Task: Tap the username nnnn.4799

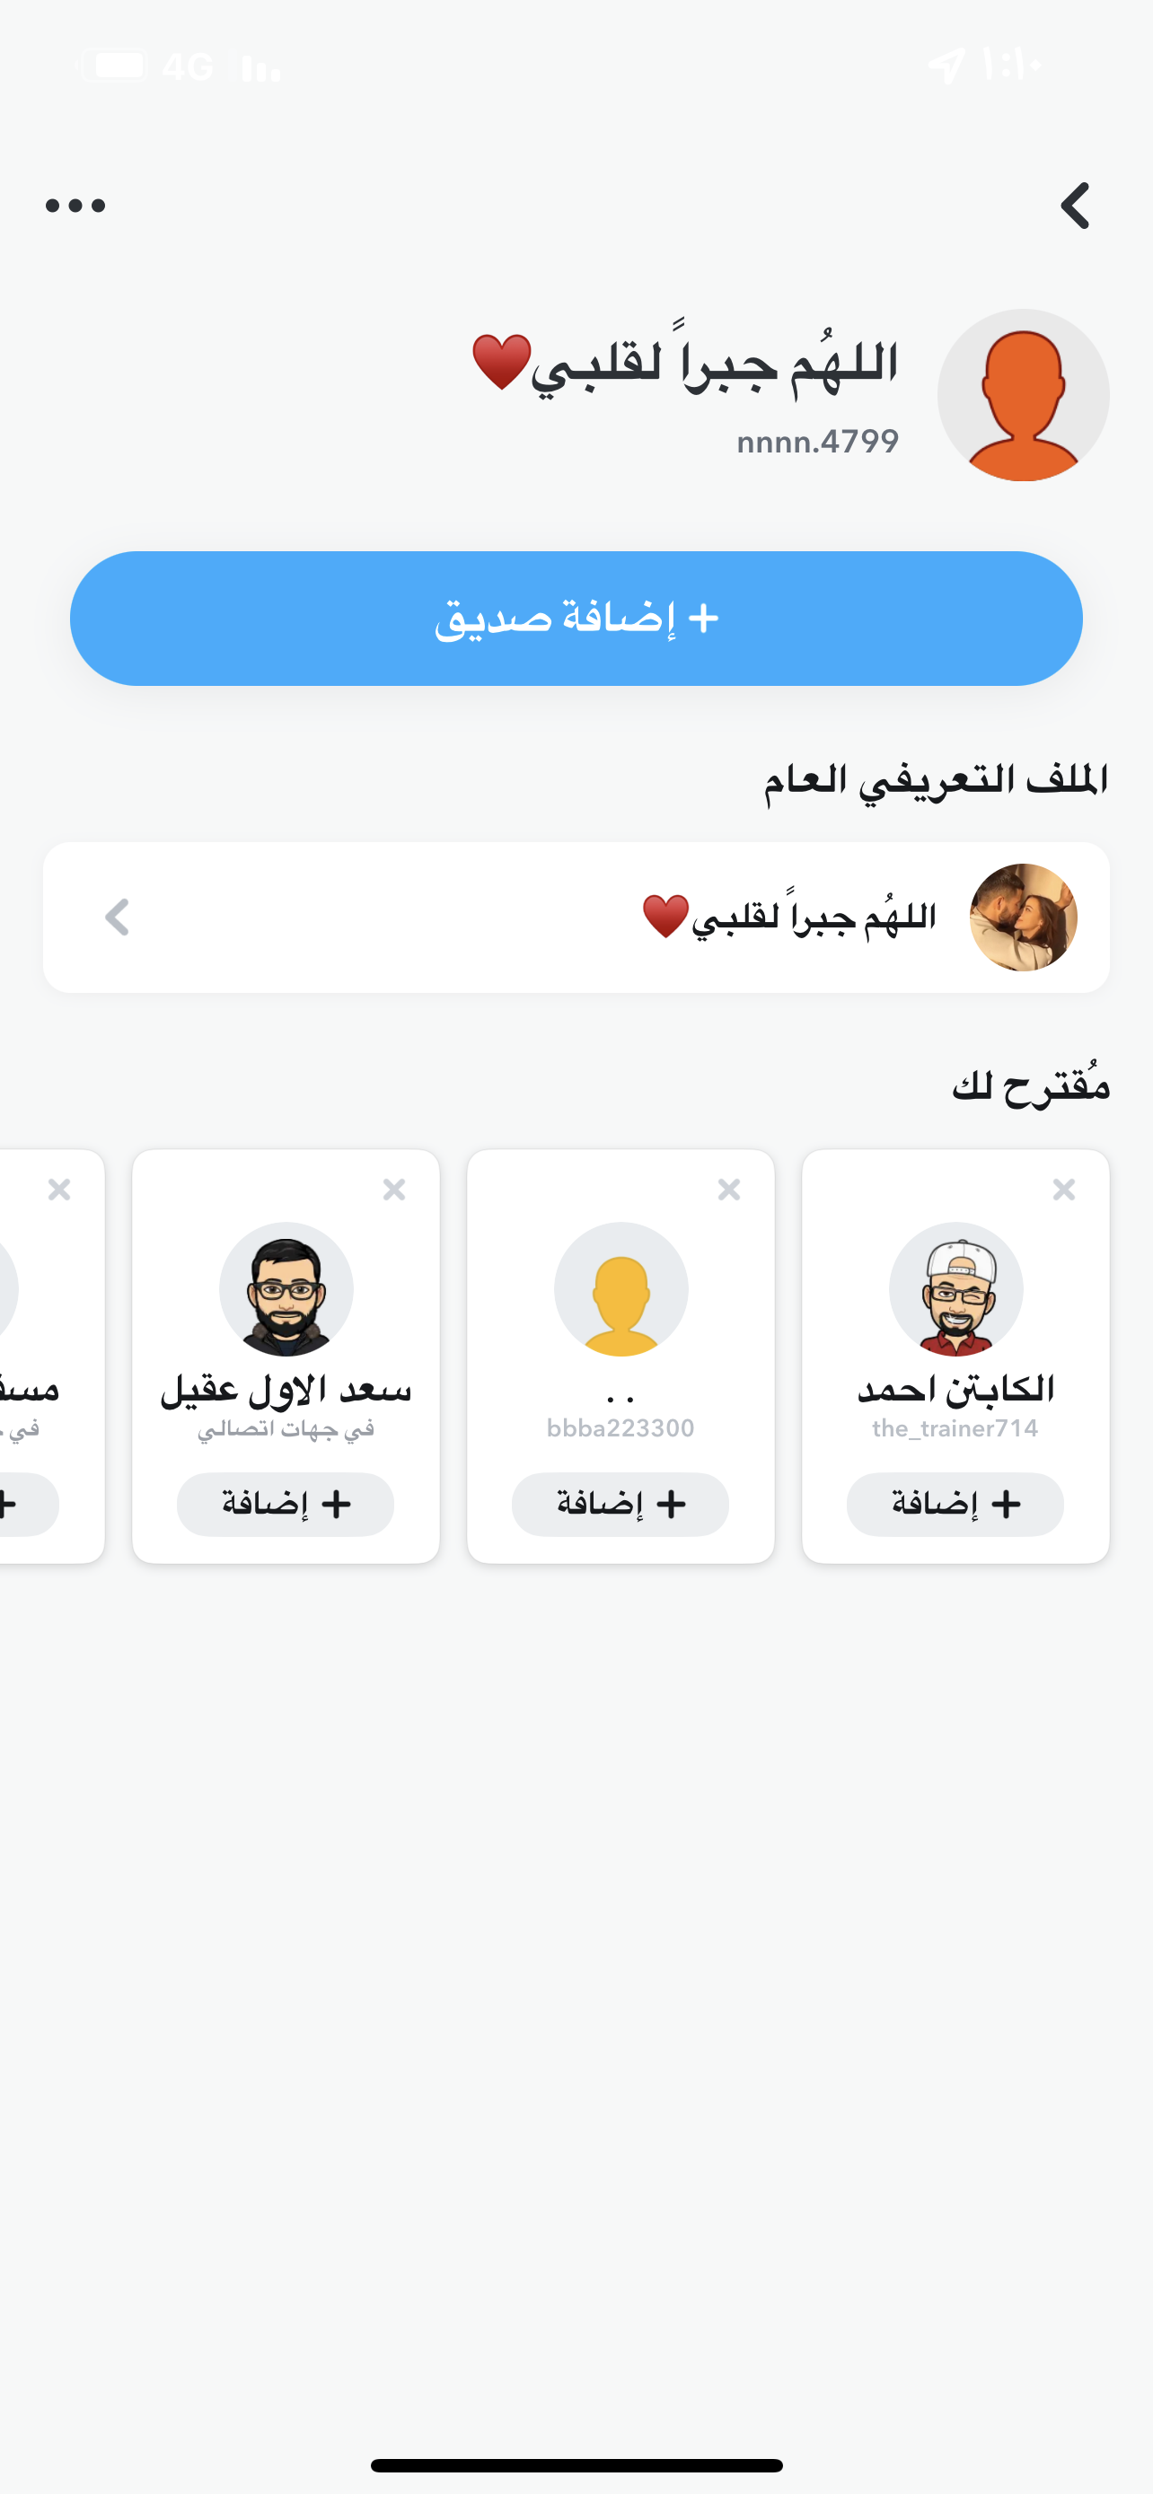Action: 818,442
